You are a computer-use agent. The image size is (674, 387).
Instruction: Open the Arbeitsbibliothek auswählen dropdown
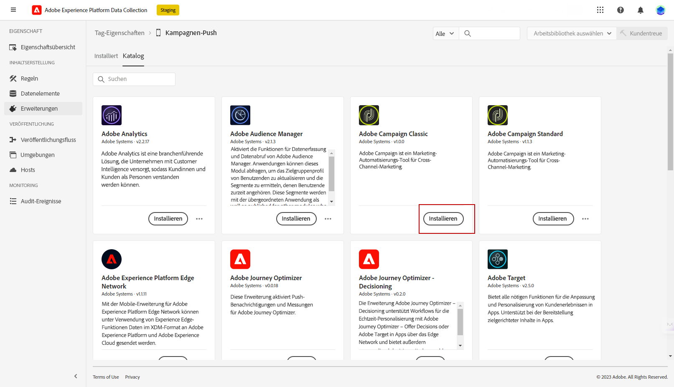coord(572,33)
